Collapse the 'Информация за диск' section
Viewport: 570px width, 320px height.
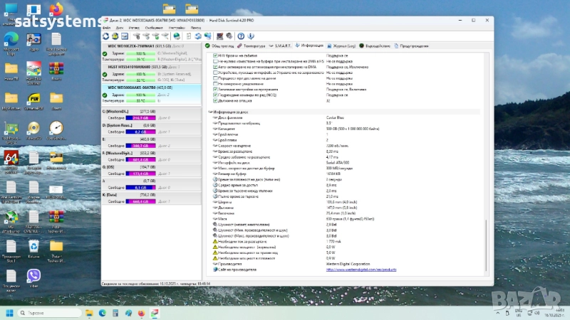(210, 112)
